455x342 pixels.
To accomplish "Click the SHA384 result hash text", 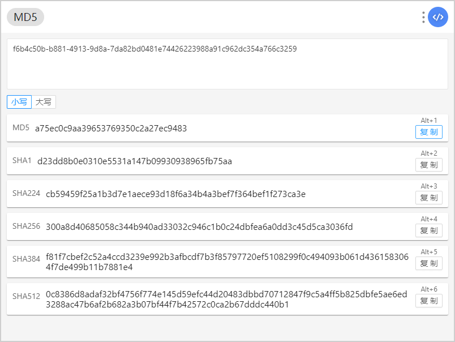I will (227, 262).
